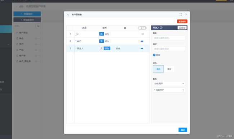Screen dimensions: 234x139
Task: Open the second * 当前用户 dropdown
Action: (x=169, y=90)
